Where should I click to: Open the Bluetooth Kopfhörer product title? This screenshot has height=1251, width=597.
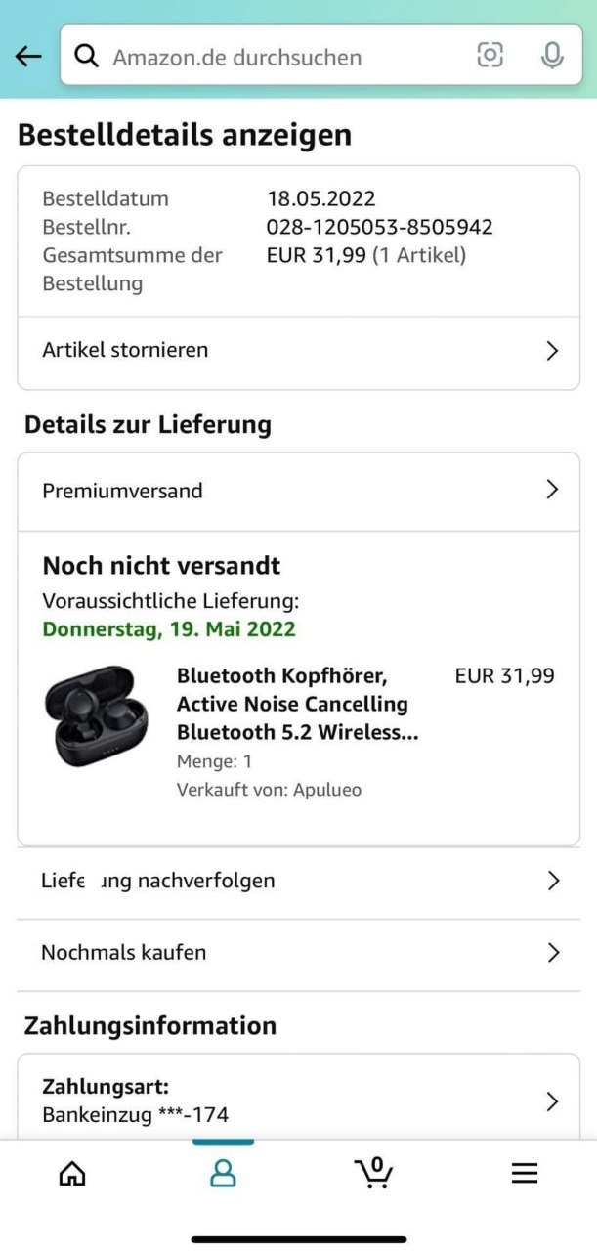297,704
